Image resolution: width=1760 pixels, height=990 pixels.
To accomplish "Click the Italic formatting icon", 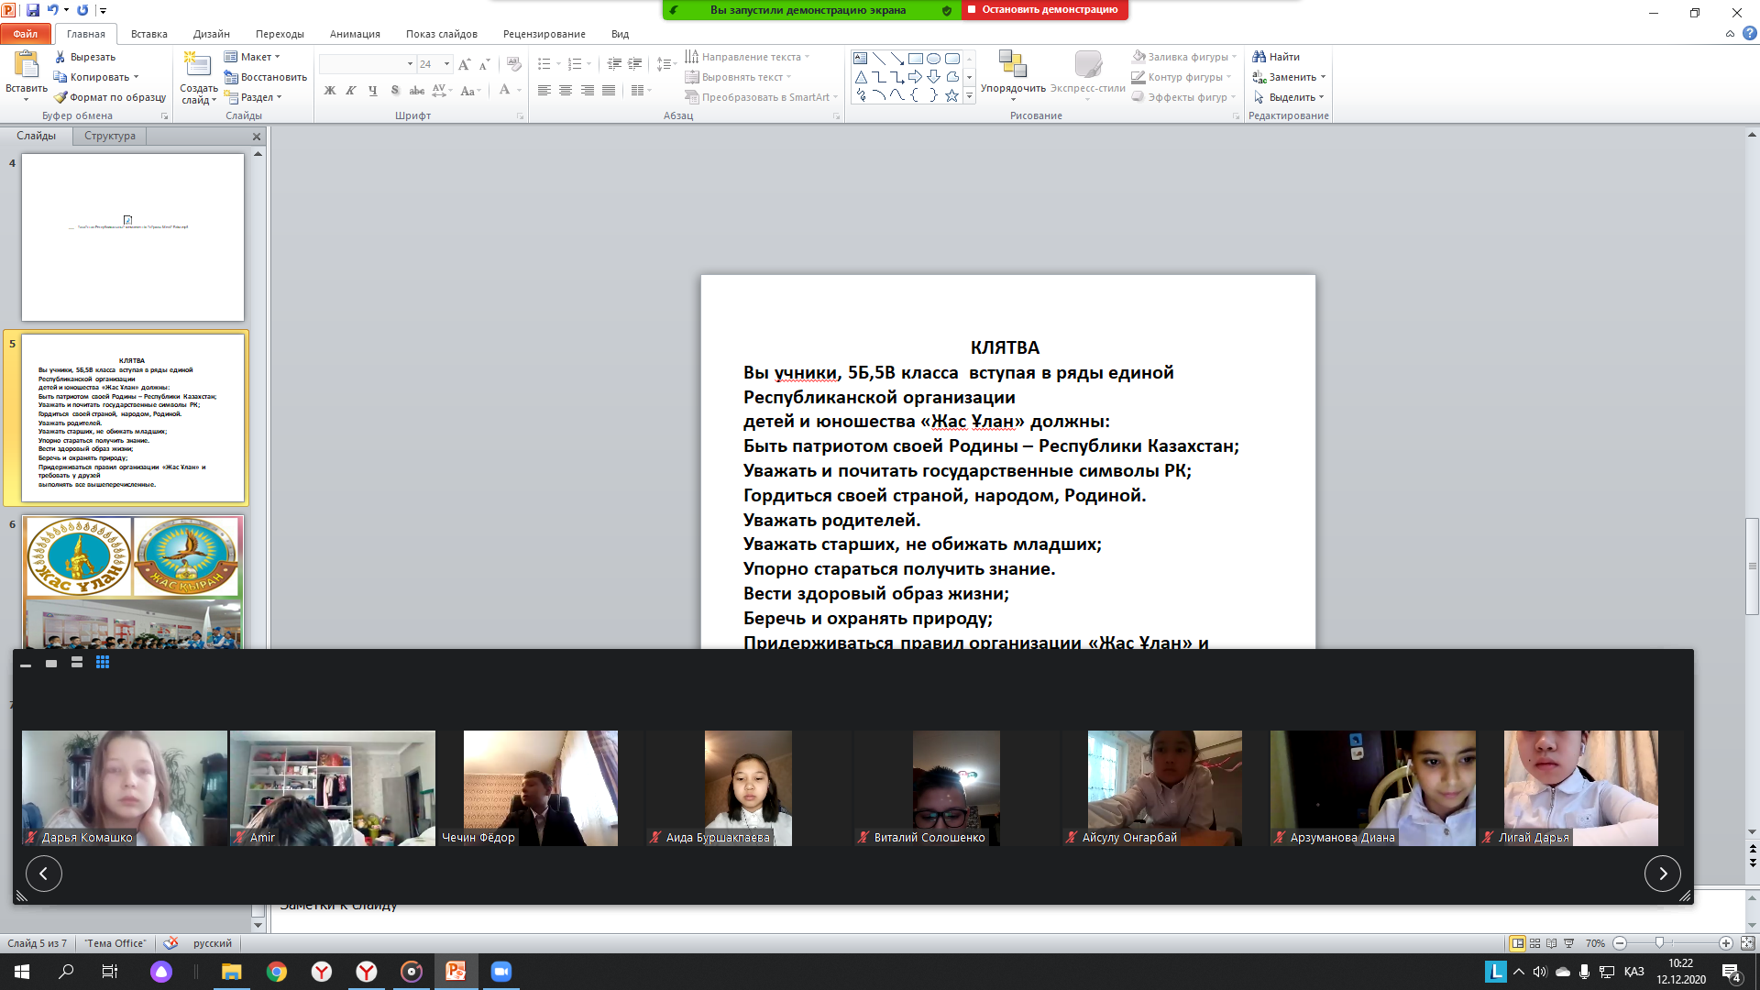I will (351, 91).
